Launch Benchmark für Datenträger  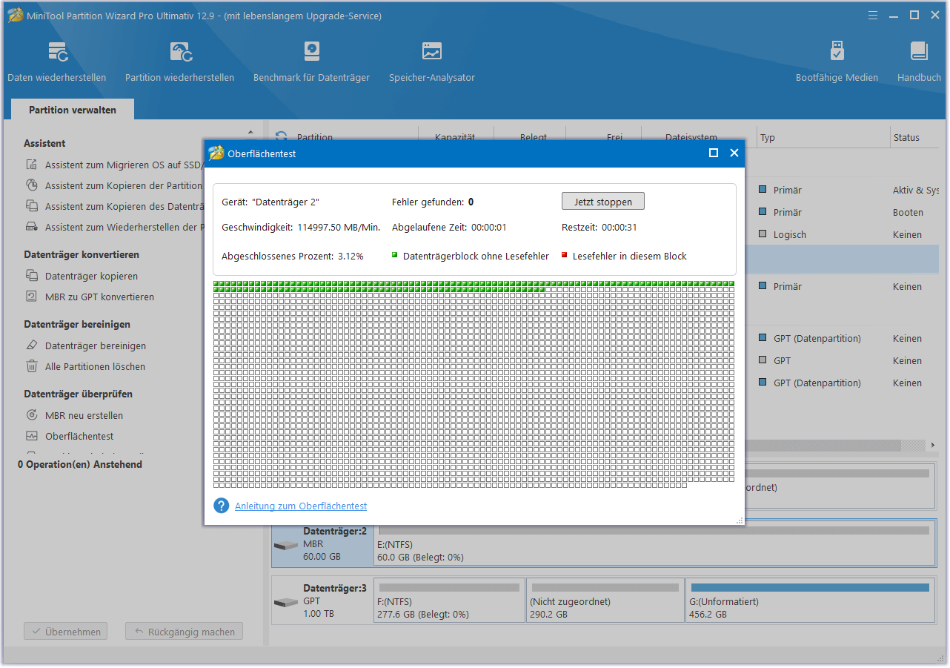pos(311,62)
